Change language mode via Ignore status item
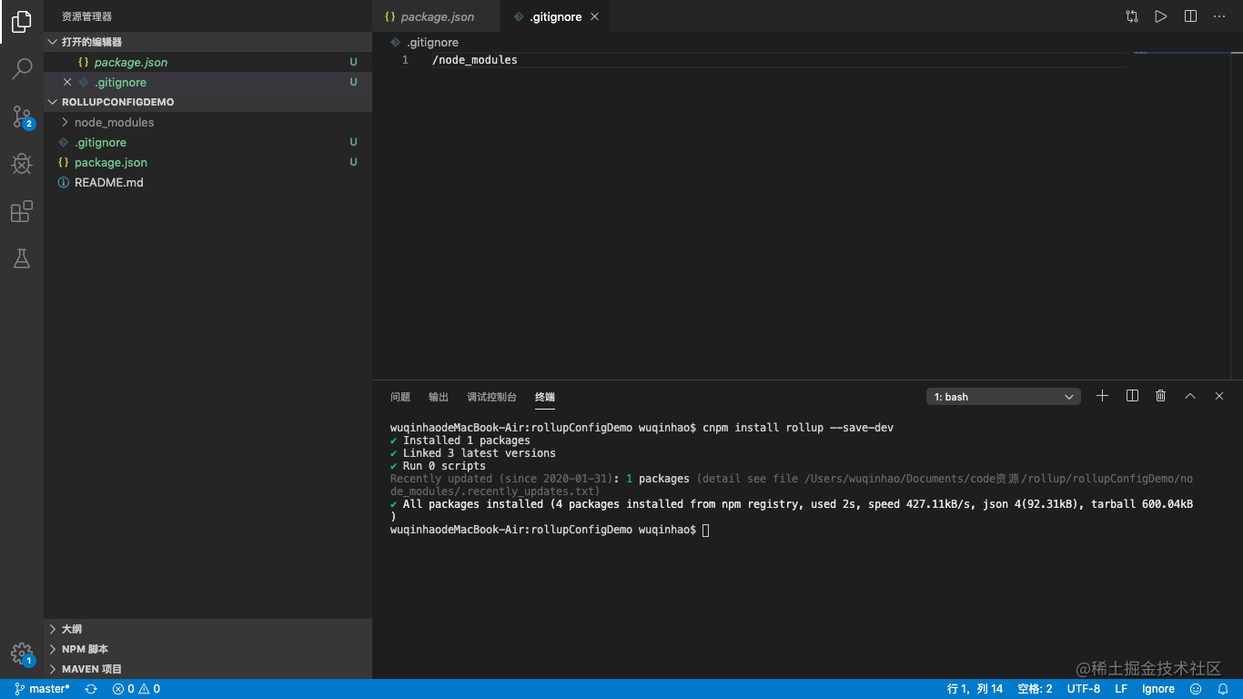The image size is (1243, 699). (1158, 689)
